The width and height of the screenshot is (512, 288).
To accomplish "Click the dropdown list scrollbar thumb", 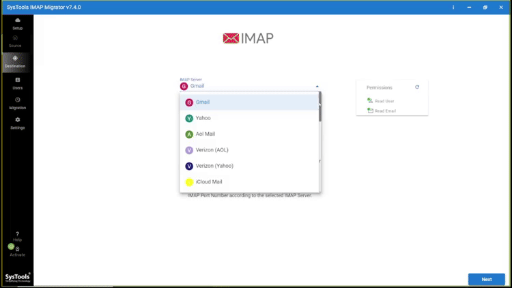I will pos(320,106).
